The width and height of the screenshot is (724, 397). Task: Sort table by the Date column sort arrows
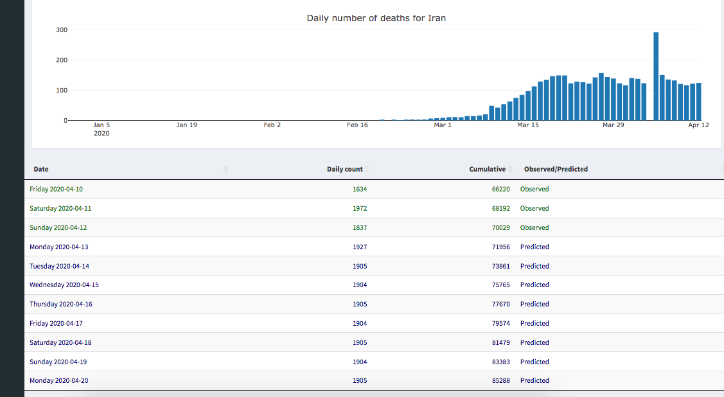(225, 169)
